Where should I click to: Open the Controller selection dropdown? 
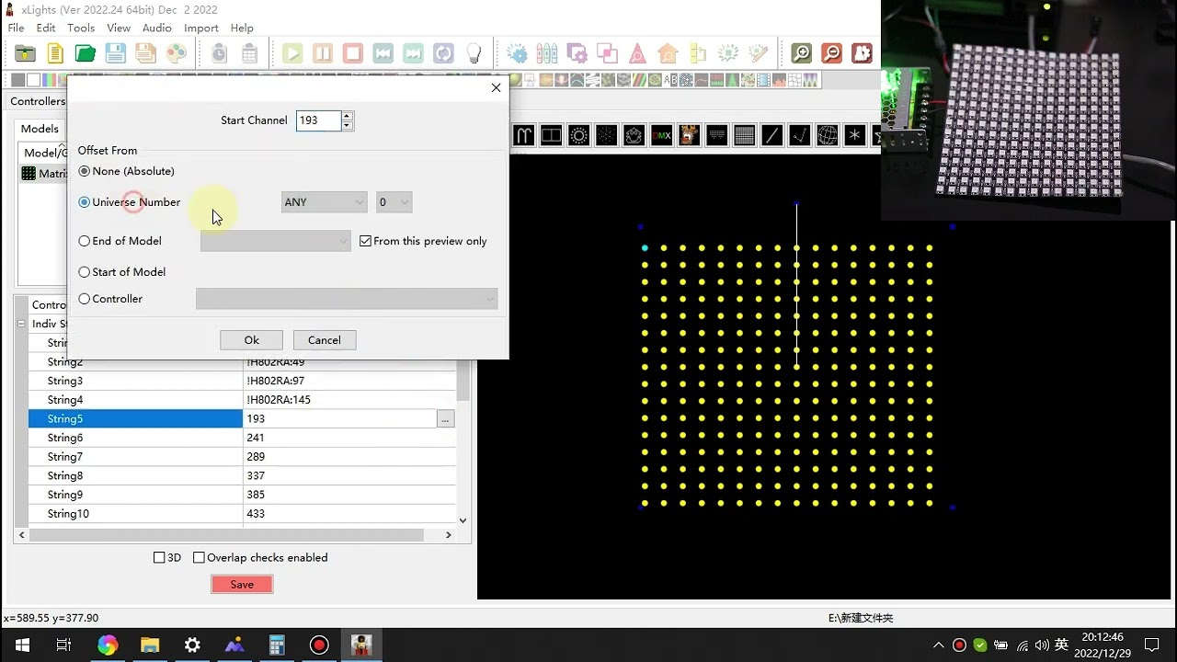tap(347, 299)
